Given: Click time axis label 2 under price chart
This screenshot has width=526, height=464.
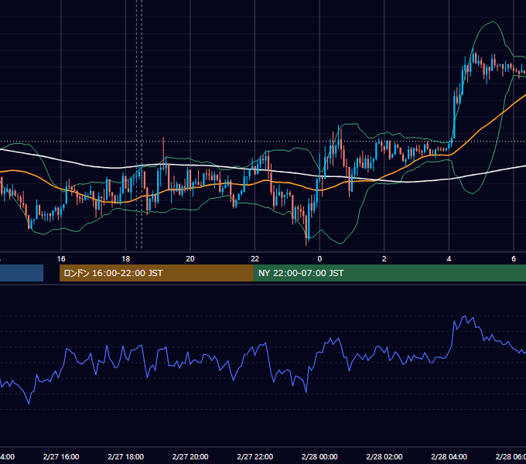Looking at the screenshot, I should pos(384,259).
